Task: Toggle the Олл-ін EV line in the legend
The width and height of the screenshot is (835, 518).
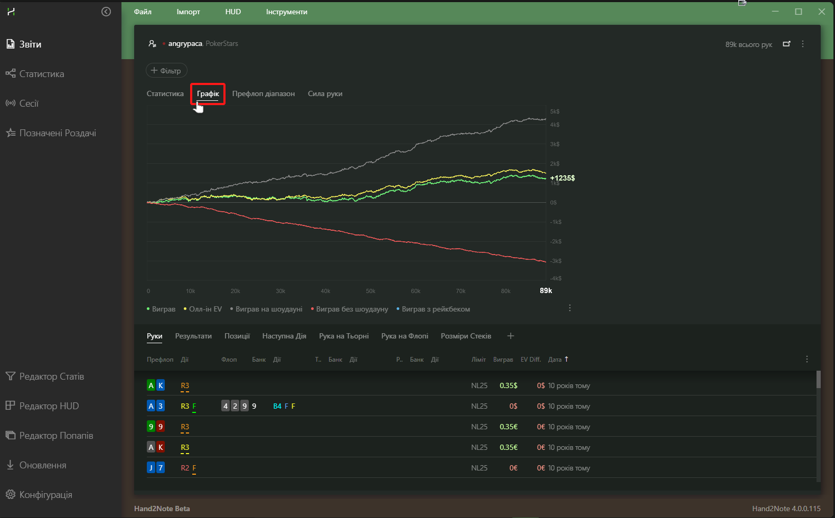Action: click(203, 309)
